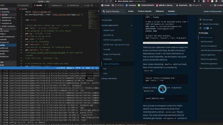Open the Django and PostgreSQL sample
Viewport: 223px width, 125px height.
coord(112,54)
